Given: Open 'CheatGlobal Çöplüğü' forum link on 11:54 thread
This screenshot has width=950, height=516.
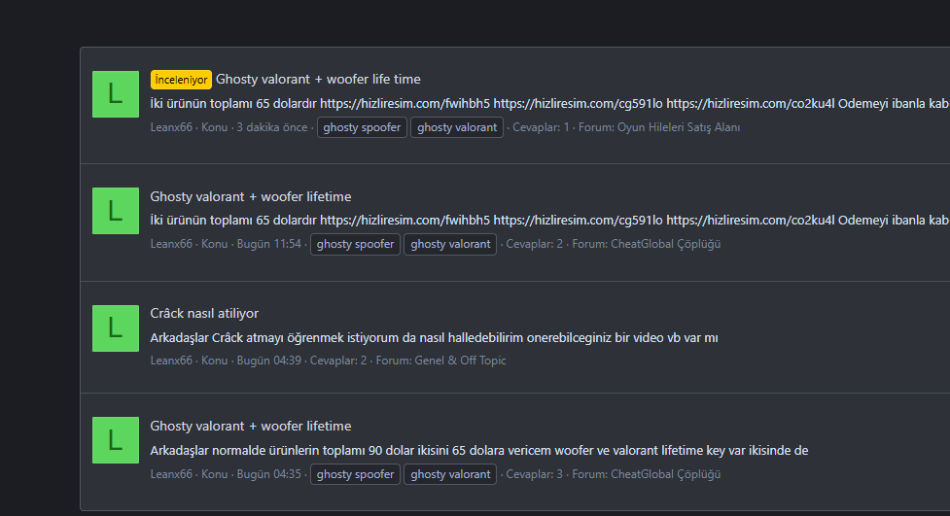Looking at the screenshot, I should (665, 244).
